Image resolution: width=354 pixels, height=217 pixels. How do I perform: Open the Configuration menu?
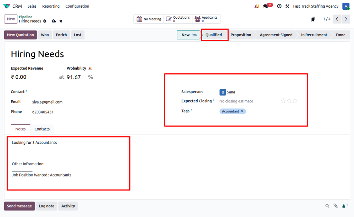point(77,6)
